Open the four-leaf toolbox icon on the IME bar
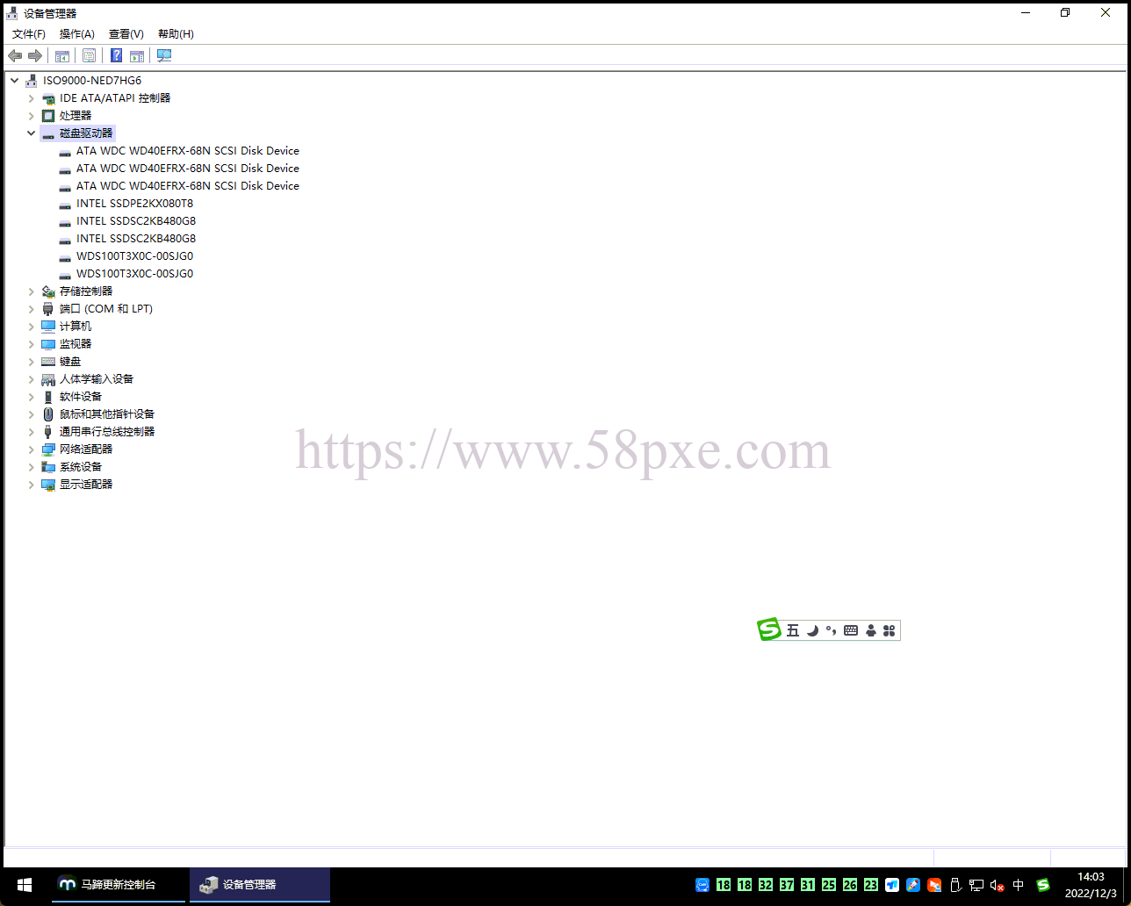Image resolution: width=1131 pixels, height=906 pixels. tap(889, 630)
